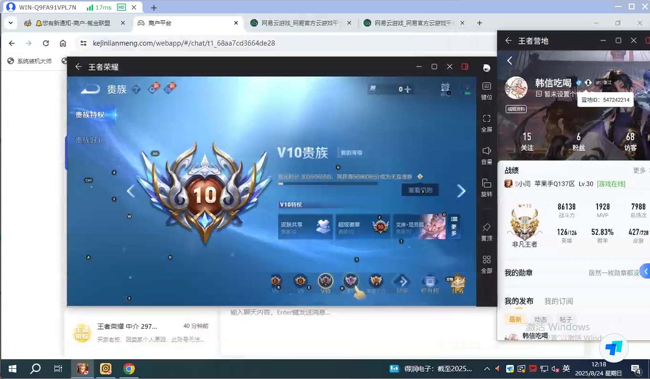Expand the browser tab search dropdown
Image resolution: width=650 pixels, height=379 pixels.
tap(10, 23)
